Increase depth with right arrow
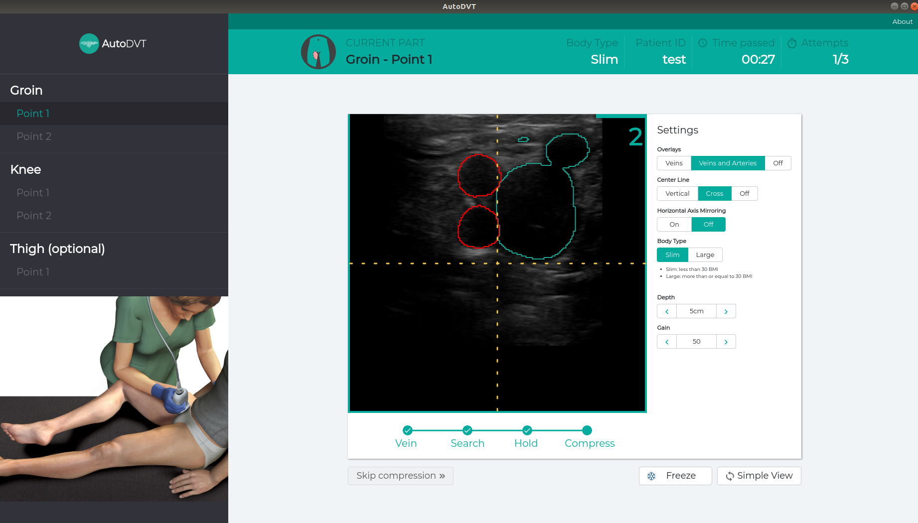 726,311
